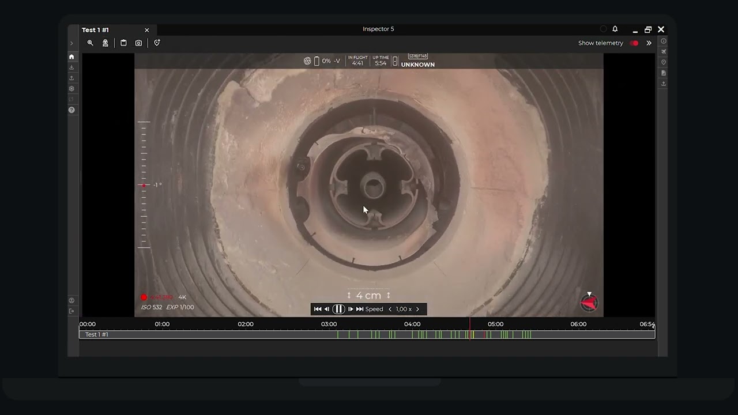
Task: Step back one frame
Action: (327, 309)
